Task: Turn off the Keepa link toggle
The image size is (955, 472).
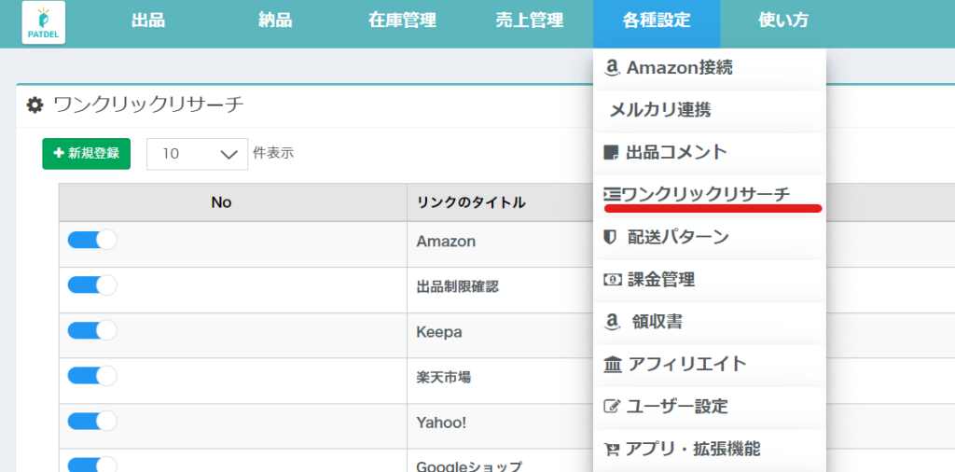Action: click(91, 330)
